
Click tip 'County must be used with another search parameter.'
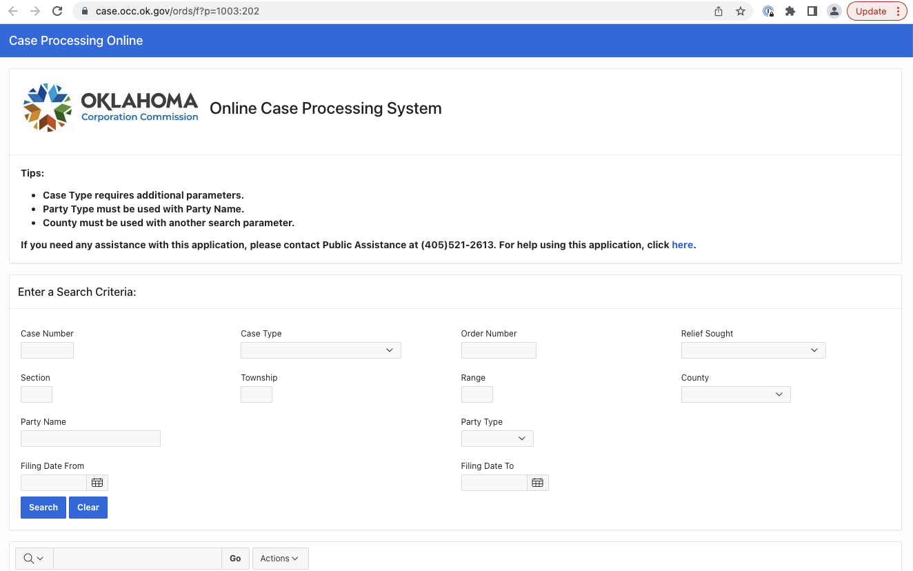(169, 223)
